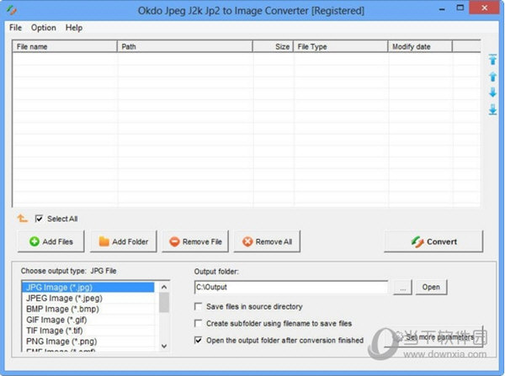Viewport: 505px width, 376px height.
Task: Click the Output folder path field
Action: click(291, 287)
